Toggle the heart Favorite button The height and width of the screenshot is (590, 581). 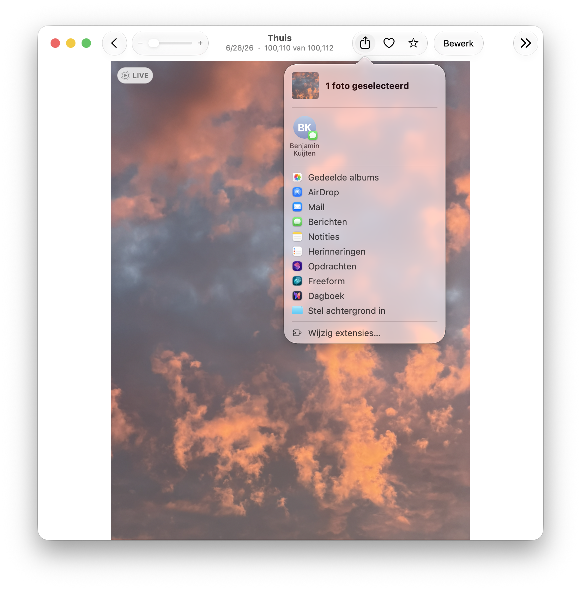click(x=389, y=43)
